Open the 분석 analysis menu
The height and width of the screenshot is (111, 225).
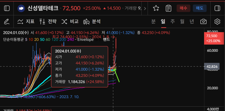(x=92, y=21)
